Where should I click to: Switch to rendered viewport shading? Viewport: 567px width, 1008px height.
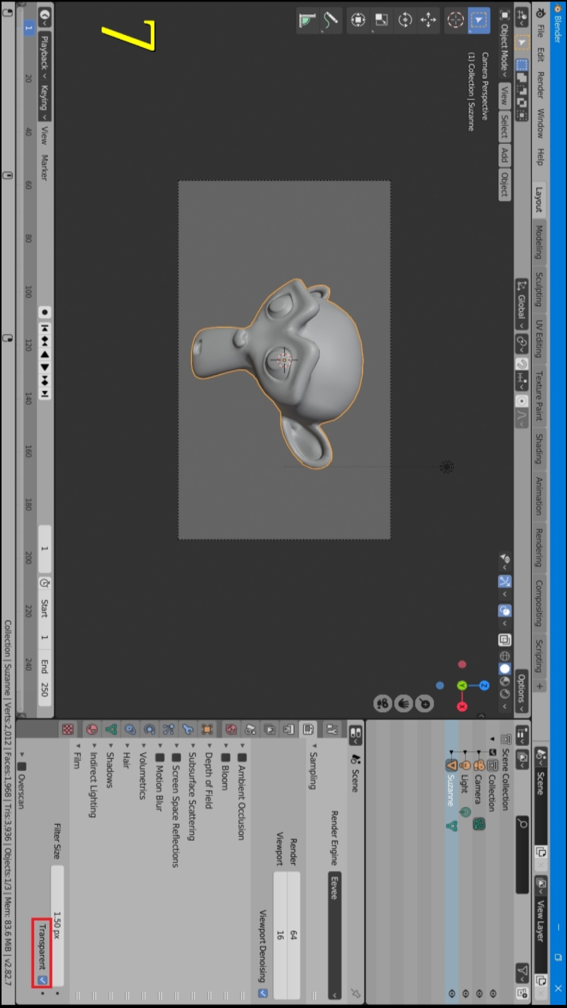click(505, 694)
